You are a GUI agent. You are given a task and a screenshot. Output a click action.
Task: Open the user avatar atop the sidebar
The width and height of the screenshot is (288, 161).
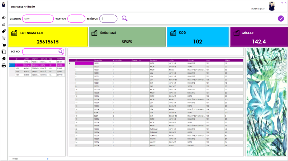click(4, 4)
